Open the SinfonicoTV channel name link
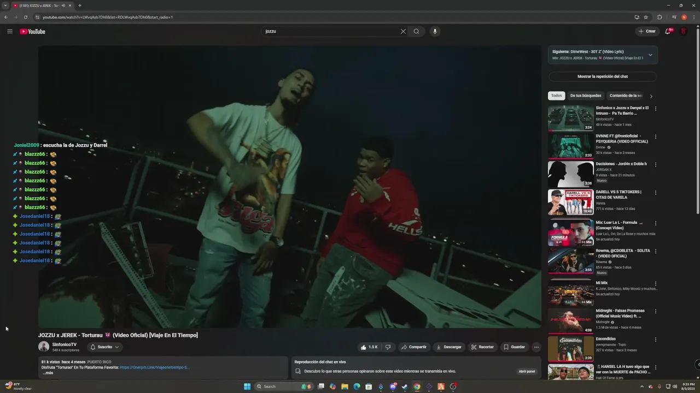Screen dimensions: 700x393 pyautogui.click(x=64, y=344)
